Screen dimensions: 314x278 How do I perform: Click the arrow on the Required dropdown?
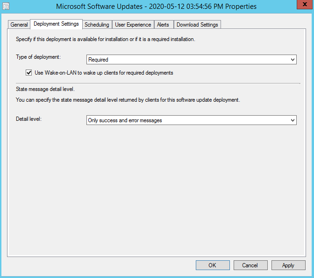293,60
